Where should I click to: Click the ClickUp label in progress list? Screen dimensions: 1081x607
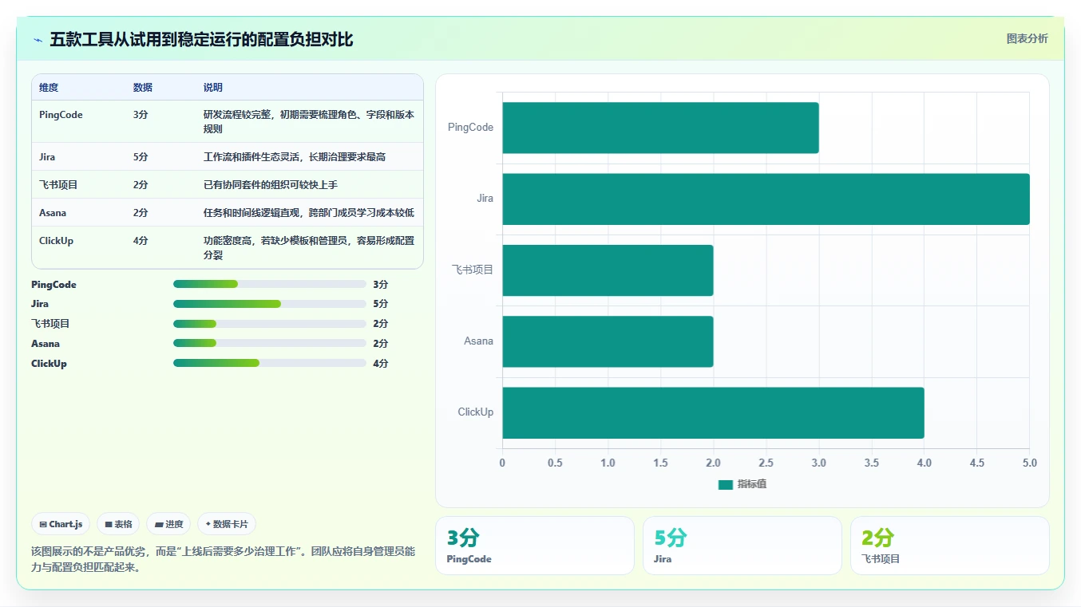(49, 364)
